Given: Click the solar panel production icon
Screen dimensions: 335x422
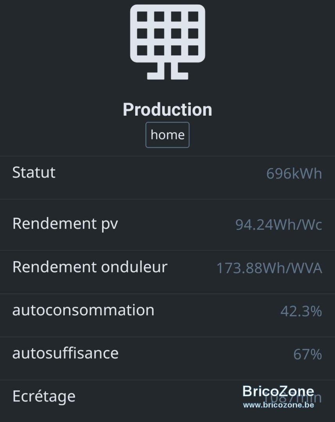Looking at the screenshot, I should pyautogui.click(x=167, y=42).
